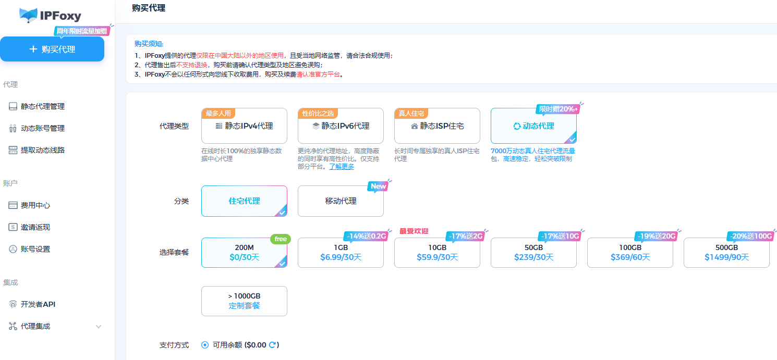
Task: Open 邀请返现 referral page
Action: coord(35,227)
